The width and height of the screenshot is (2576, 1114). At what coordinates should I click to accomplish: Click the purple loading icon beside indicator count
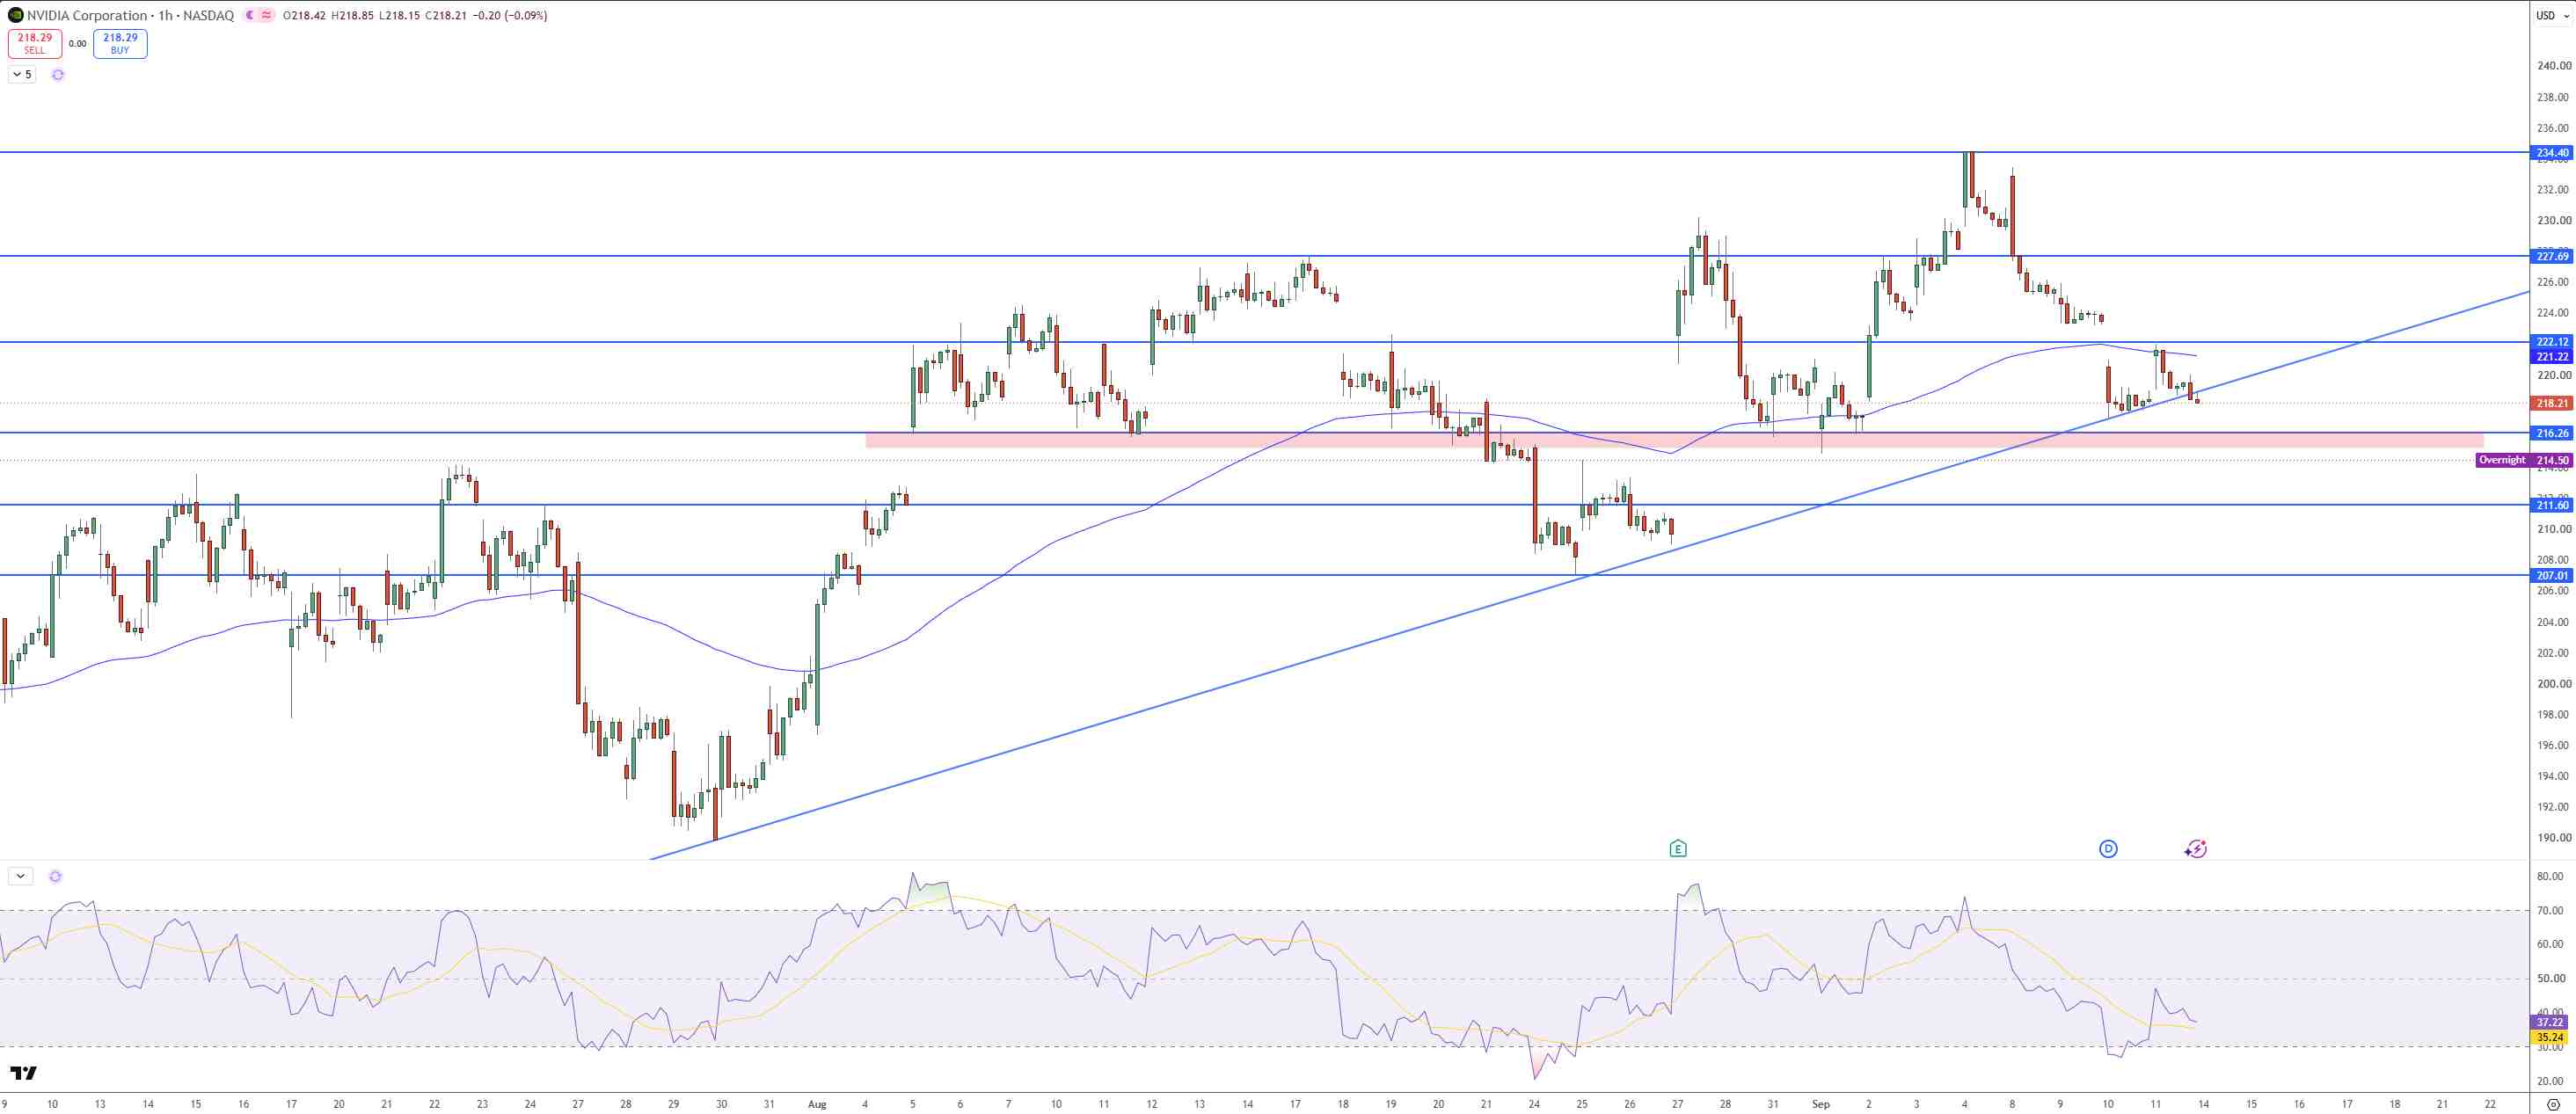(58, 75)
